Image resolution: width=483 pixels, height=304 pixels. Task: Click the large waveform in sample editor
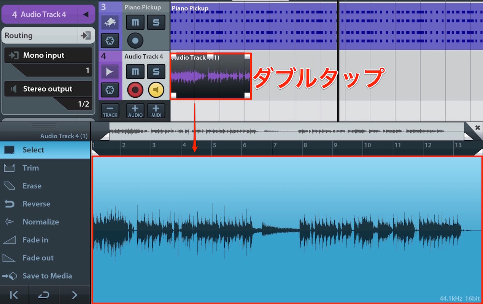287,230
